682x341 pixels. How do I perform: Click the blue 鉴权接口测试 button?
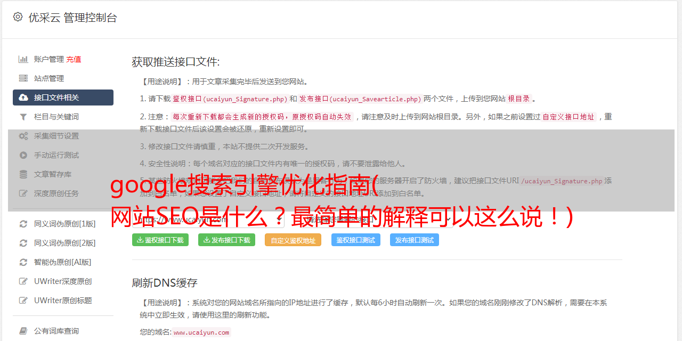coord(355,240)
